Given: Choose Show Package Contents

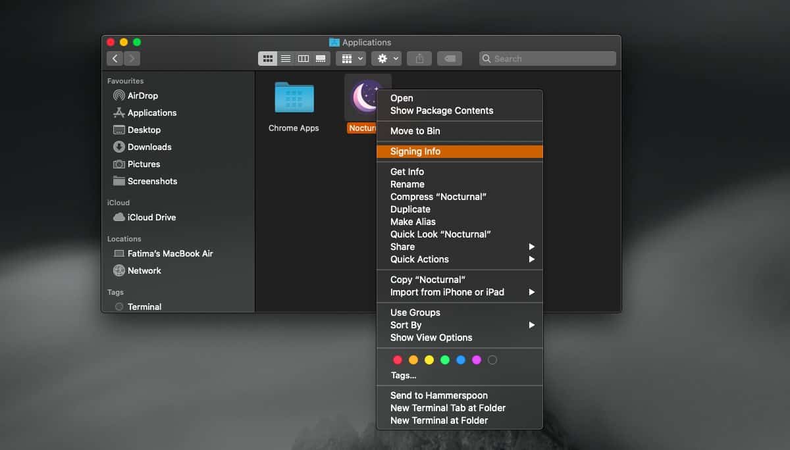Looking at the screenshot, I should pos(460,111).
